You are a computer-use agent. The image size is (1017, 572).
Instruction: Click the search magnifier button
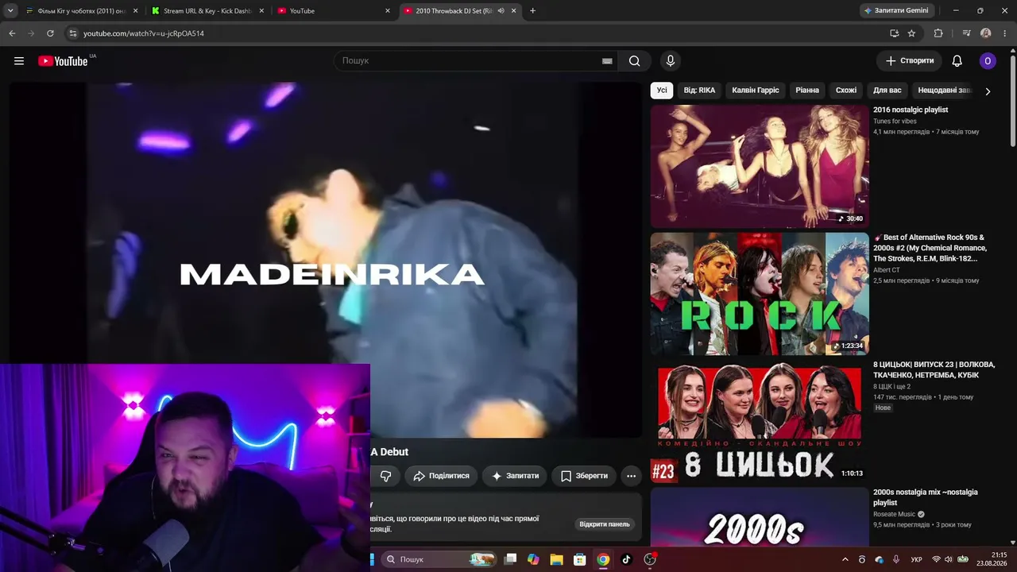634,61
